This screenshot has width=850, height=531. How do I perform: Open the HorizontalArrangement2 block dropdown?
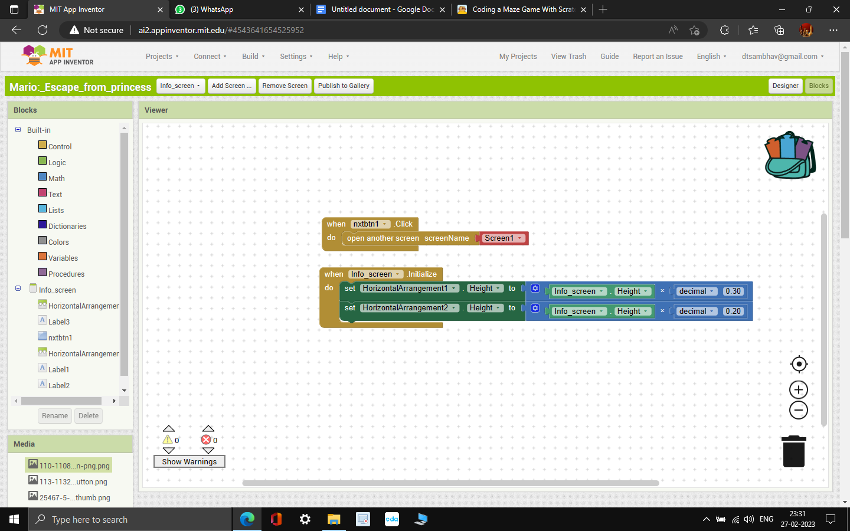(410, 308)
